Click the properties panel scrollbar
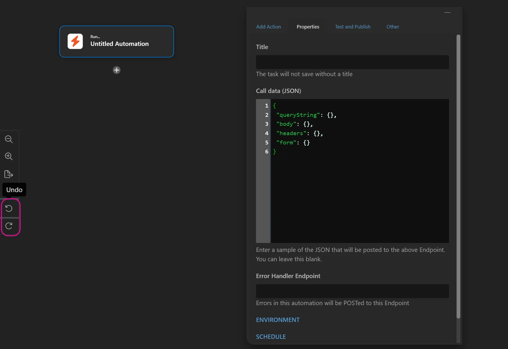 pyautogui.click(x=458, y=176)
